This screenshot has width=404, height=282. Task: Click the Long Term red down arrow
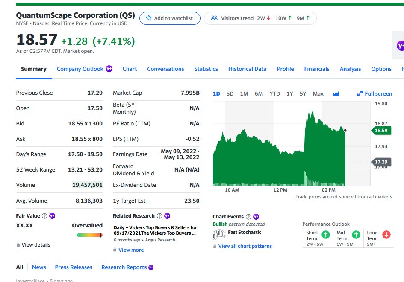(386, 235)
